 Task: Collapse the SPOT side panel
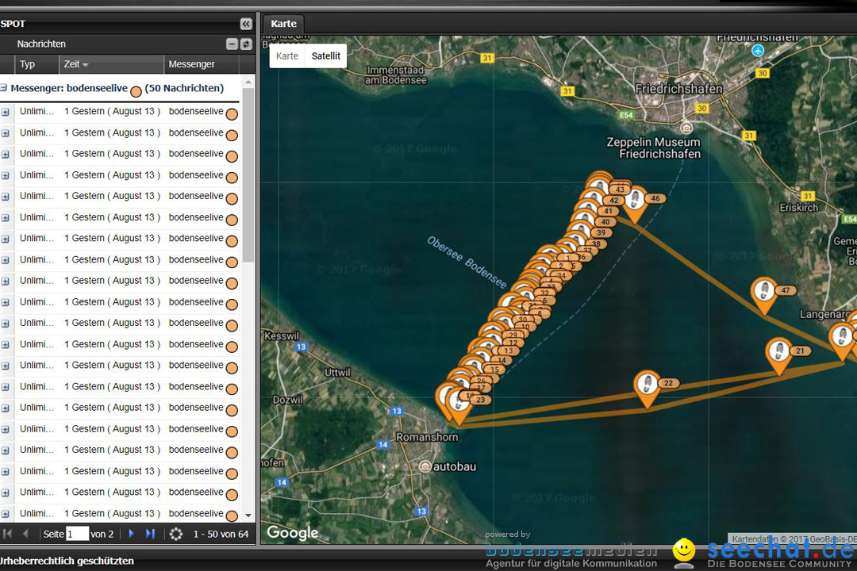tap(246, 24)
